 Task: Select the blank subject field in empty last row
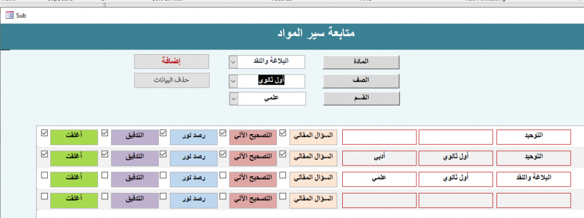click(534, 201)
